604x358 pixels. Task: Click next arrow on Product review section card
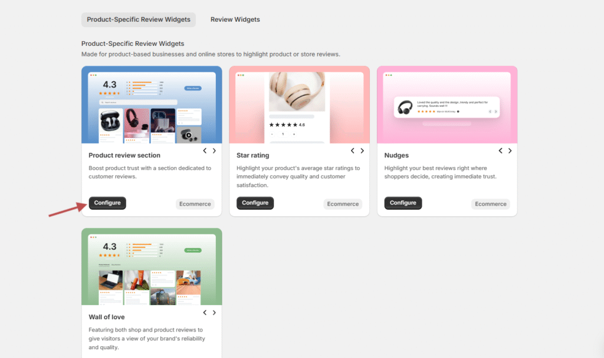(x=214, y=151)
